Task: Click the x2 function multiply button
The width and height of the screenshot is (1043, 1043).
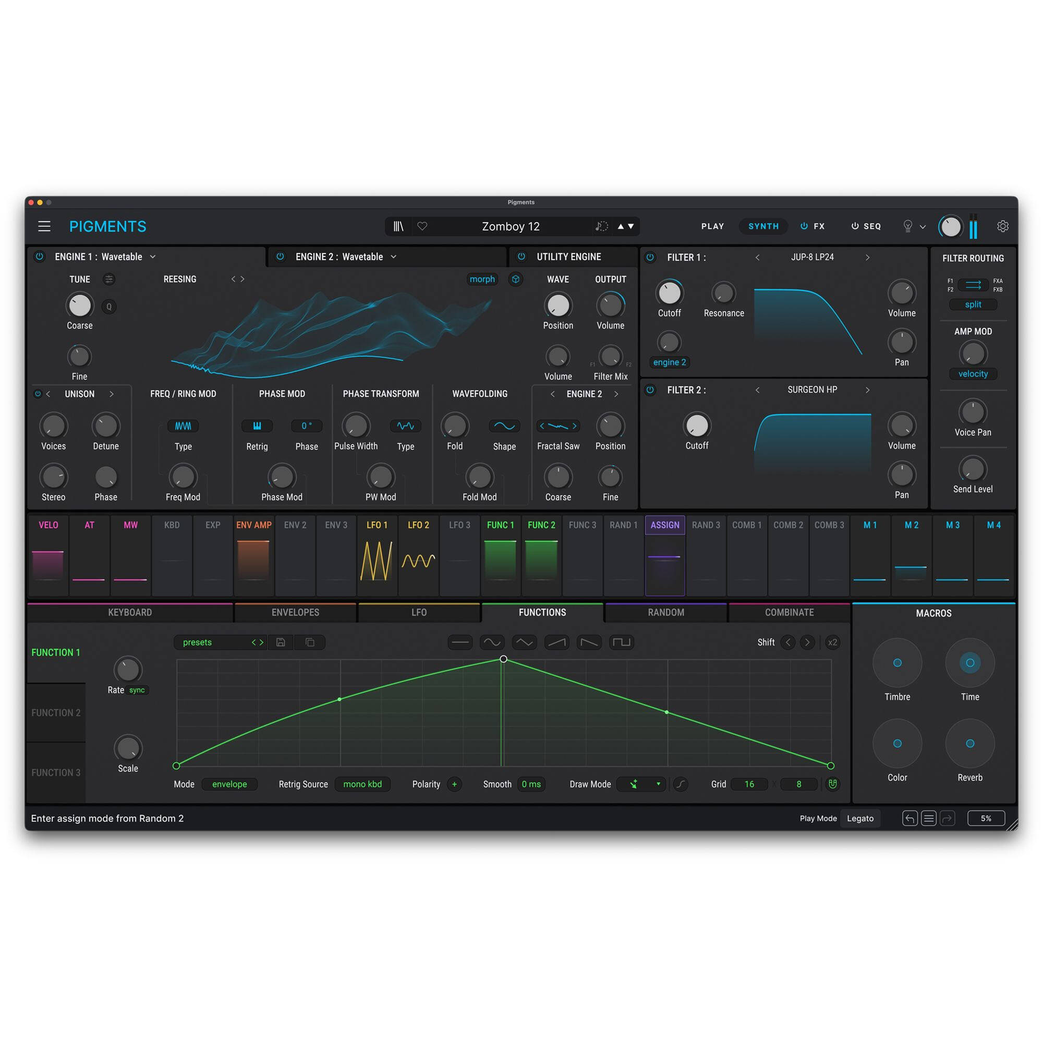Action: point(832,642)
